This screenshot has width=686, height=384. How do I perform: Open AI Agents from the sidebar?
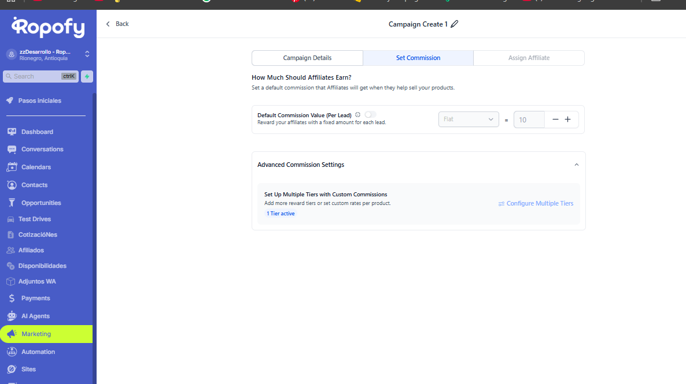pos(35,316)
